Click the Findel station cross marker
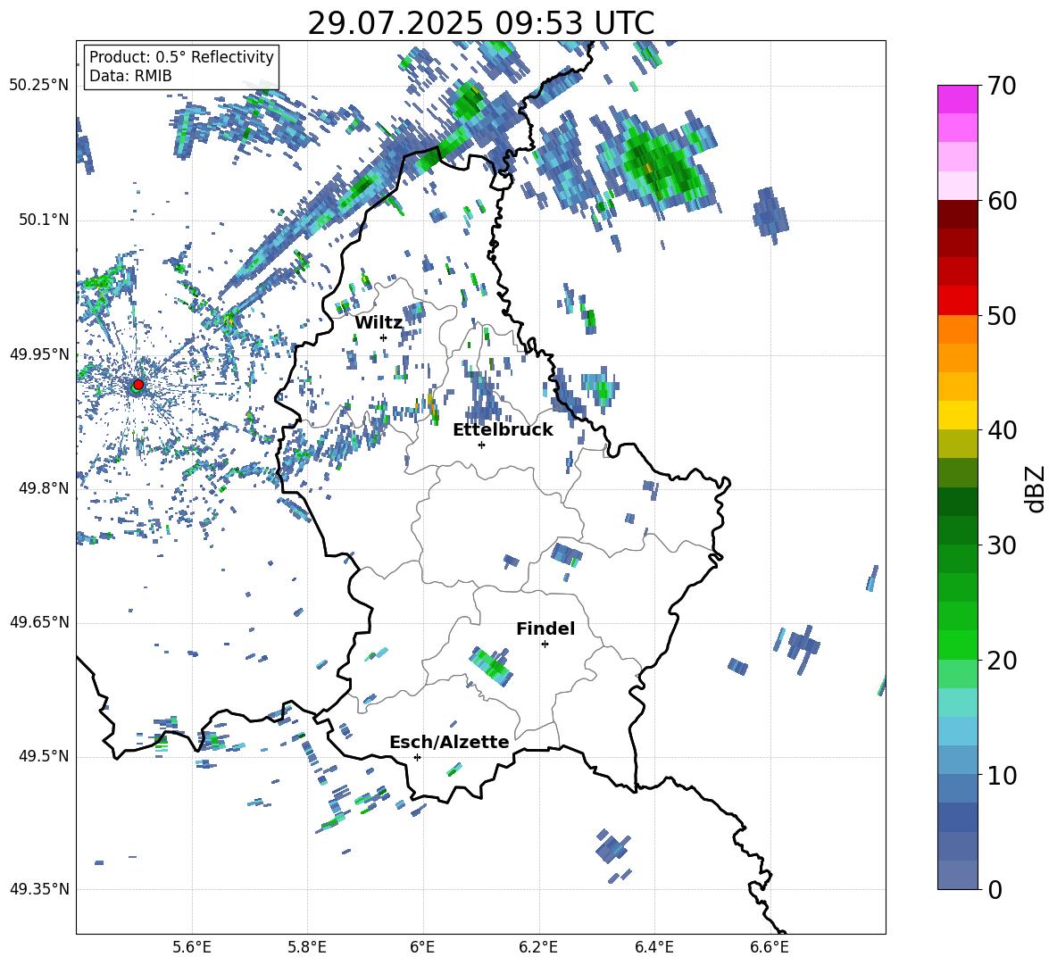The image size is (1057, 965). click(545, 645)
